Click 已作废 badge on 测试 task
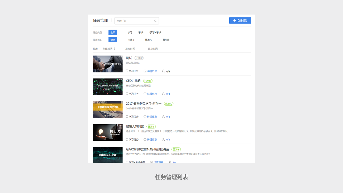 point(139,58)
